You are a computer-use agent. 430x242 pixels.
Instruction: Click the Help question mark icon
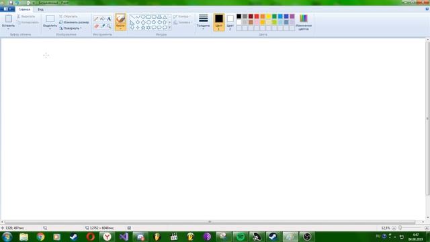427,9
